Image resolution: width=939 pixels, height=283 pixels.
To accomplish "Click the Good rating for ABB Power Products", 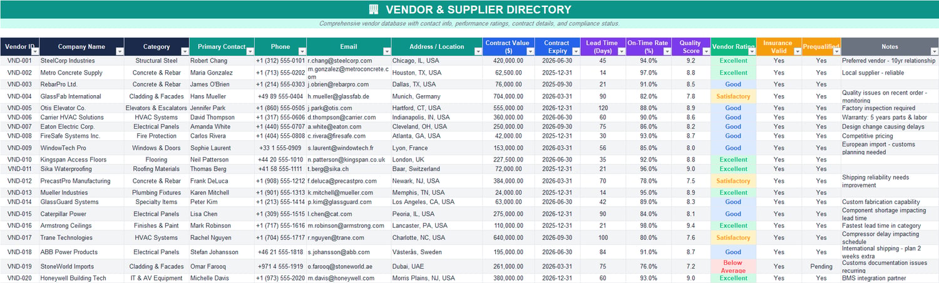I will click(734, 252).
